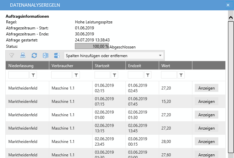Open the Startzeit column filter button
Screen dimensions: 234x158
pyautogui.click(x=114, y=75)
